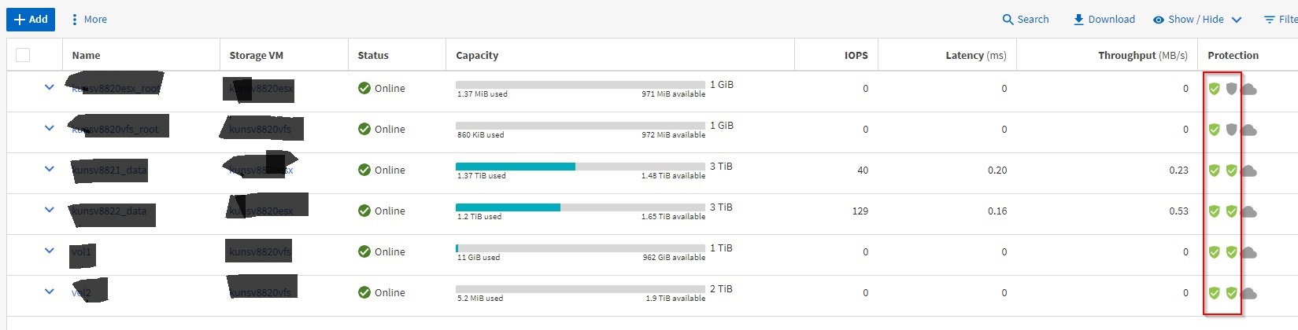
Task: Click the IOPS column header
Action: click(x=856, y=55)
